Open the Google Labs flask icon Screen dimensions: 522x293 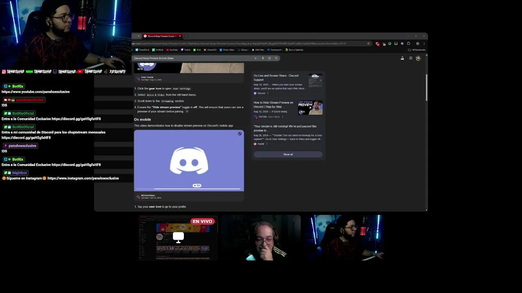click(402, 58)
